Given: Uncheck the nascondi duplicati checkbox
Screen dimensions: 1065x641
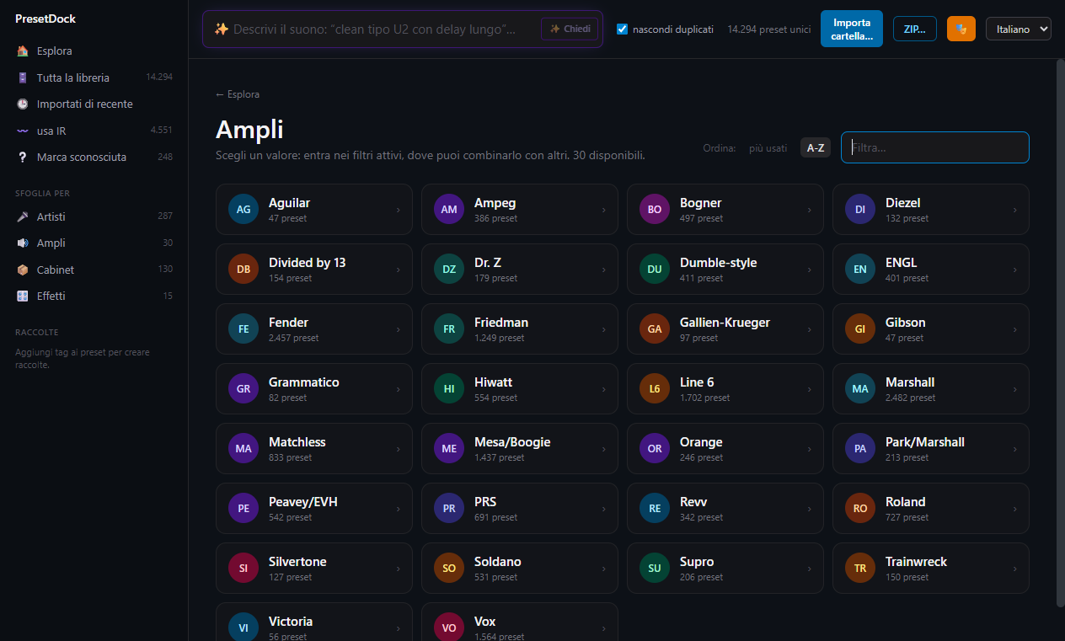Looking at the screenshot, I should click(623, 29).
